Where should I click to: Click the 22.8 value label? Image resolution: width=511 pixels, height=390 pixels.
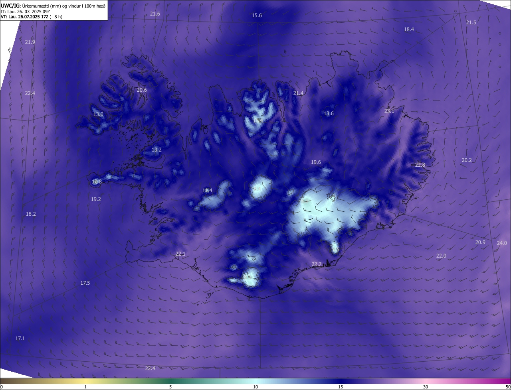[x=420, y=165]
